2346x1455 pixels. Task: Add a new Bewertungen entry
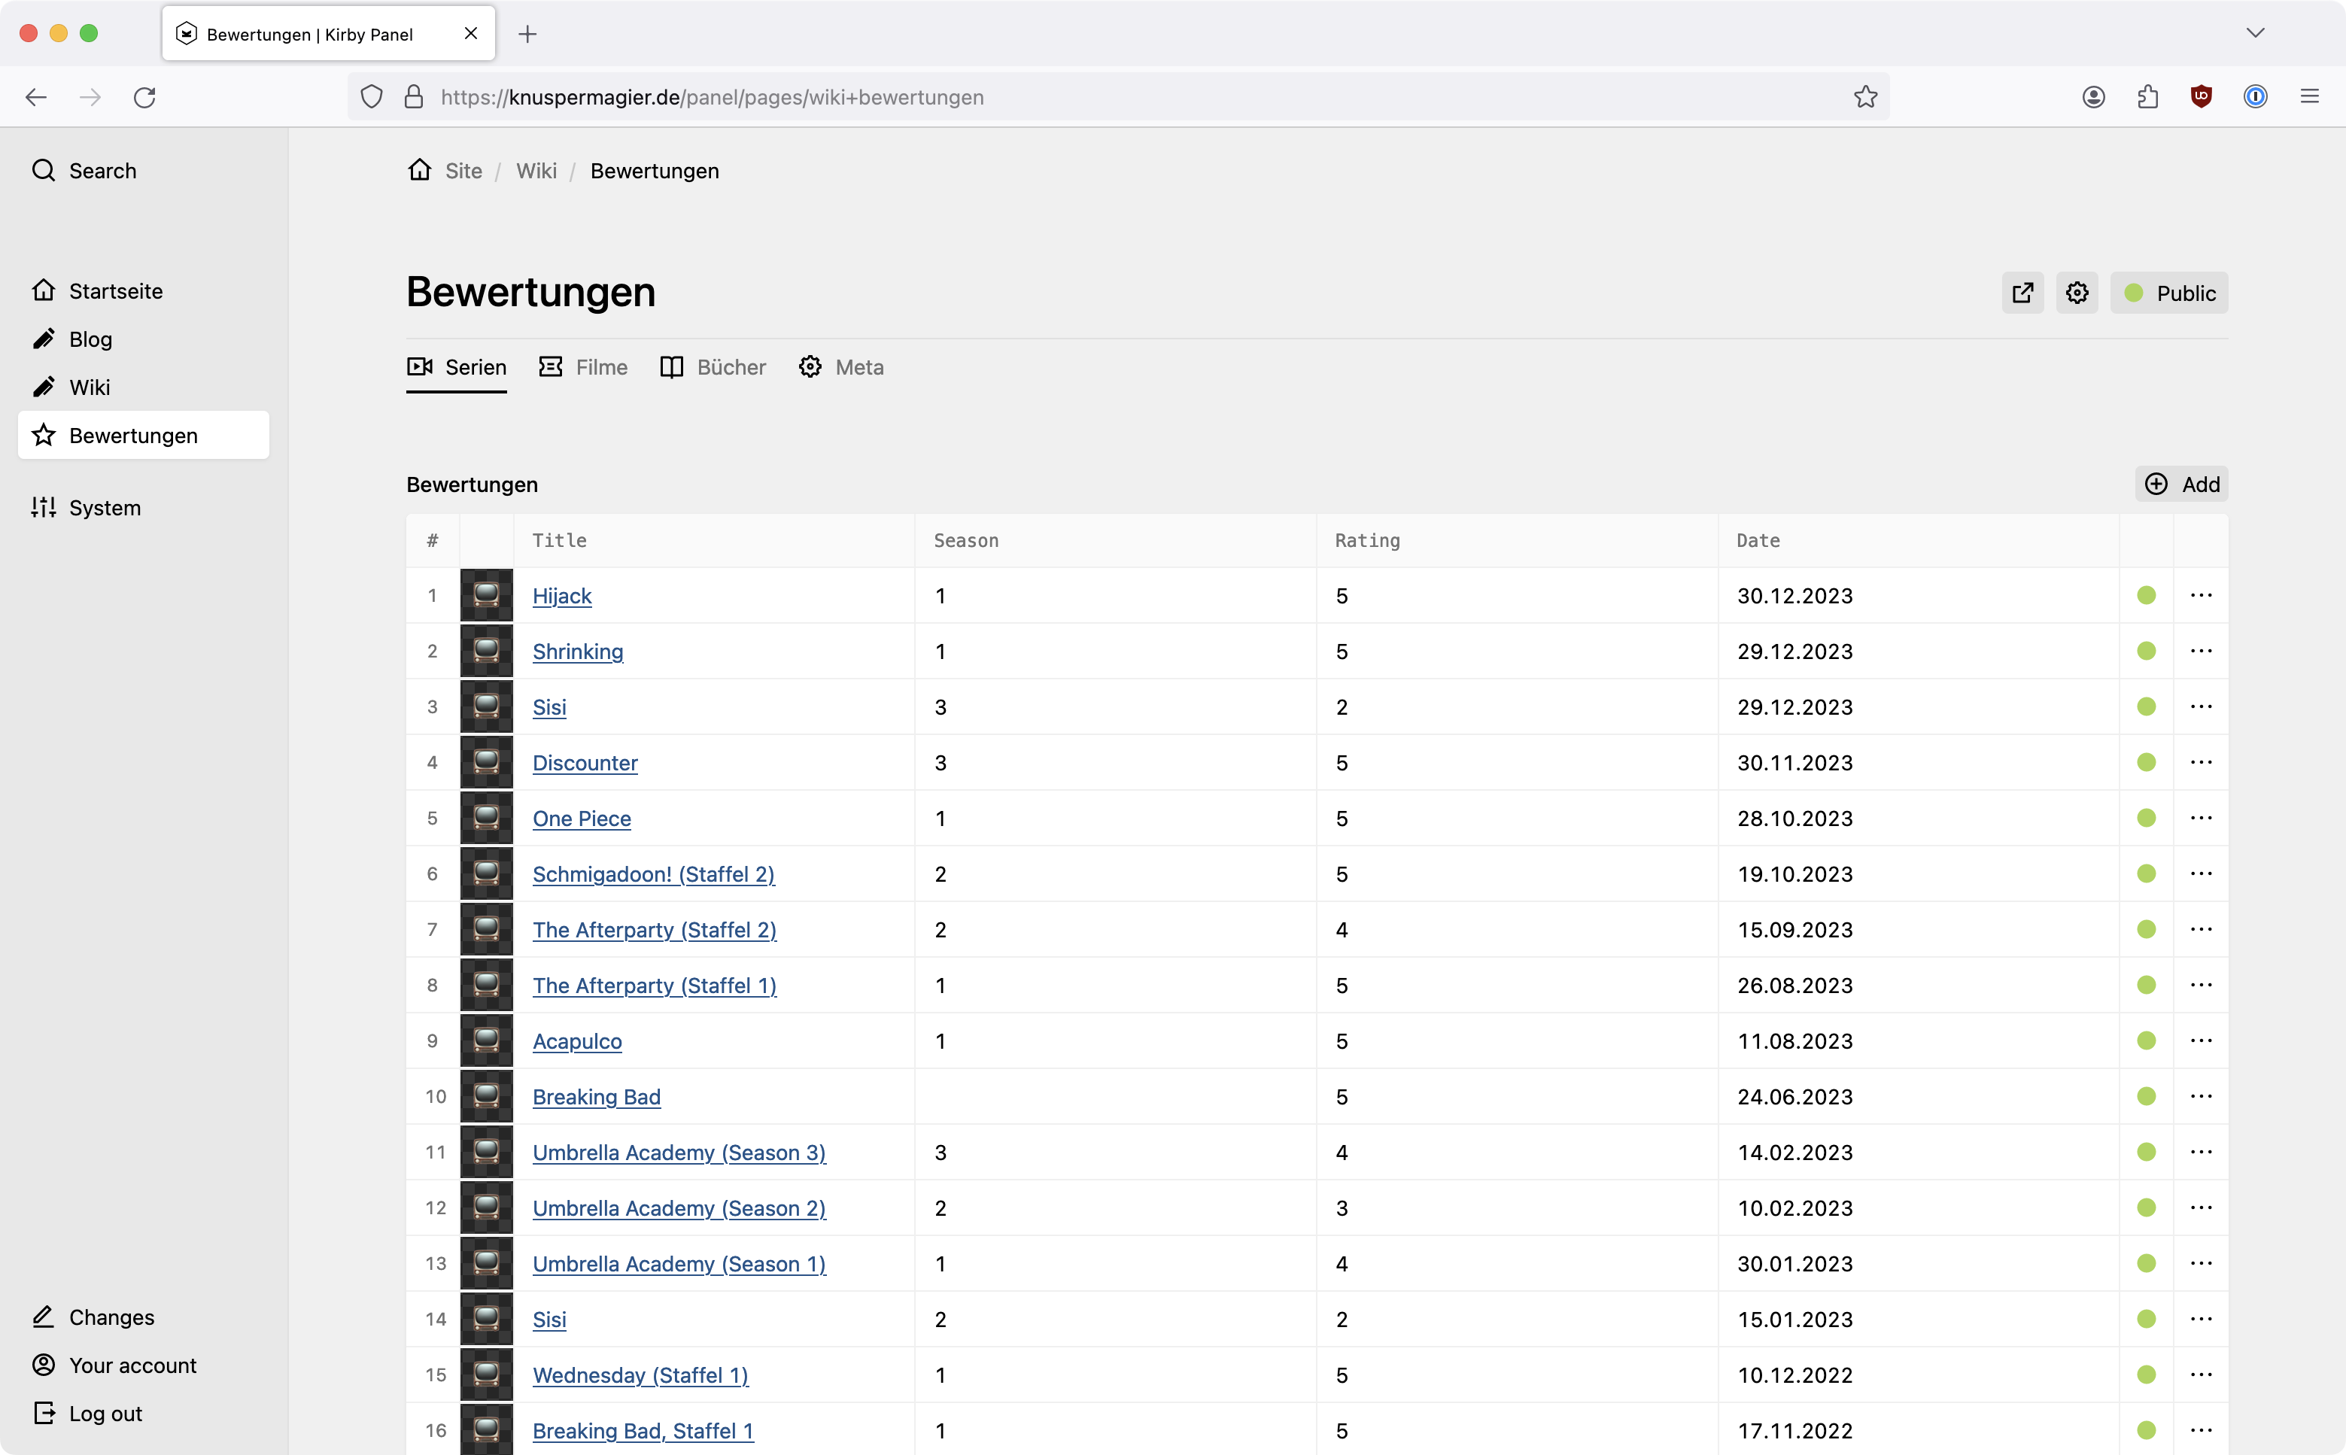point(2181,484)
